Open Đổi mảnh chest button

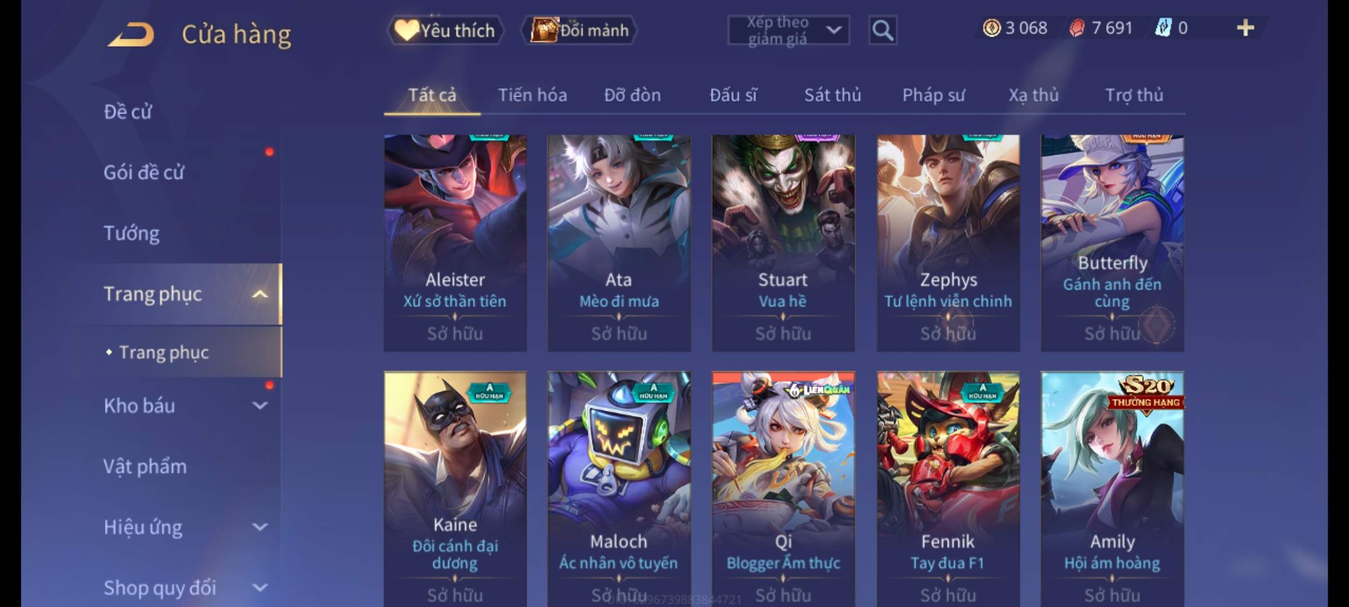pyautogui.click(x=579, y=30)
